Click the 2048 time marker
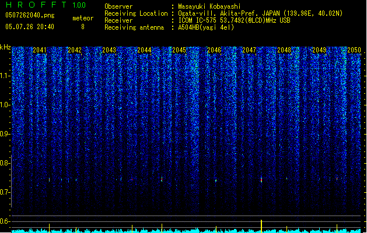The height and width of the screenshot is (233, 367). pyautogui.click(x=284, y=50)
